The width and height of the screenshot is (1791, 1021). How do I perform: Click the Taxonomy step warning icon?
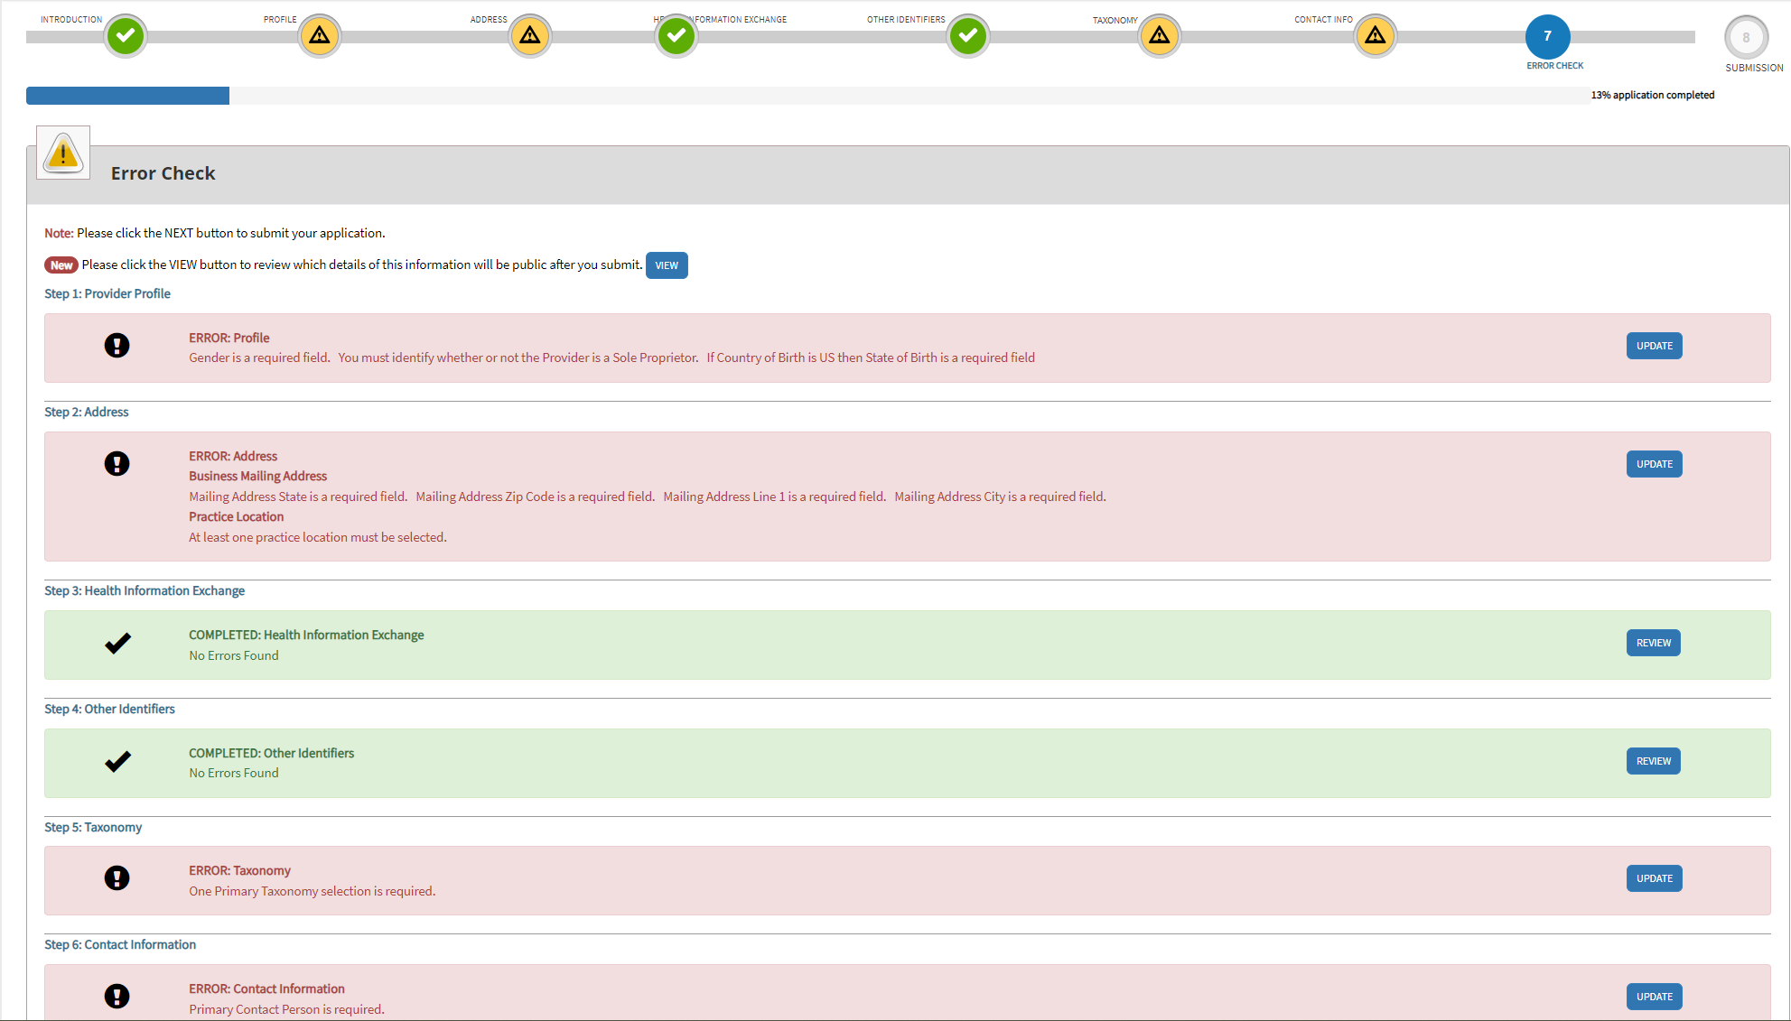pyautogui.click(x=1160, y=36)
